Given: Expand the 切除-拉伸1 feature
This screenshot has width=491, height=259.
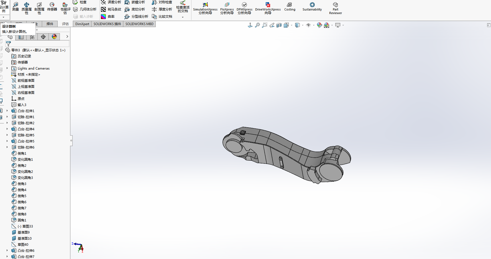Looking at the screenshot, I should tap(7, 117).
